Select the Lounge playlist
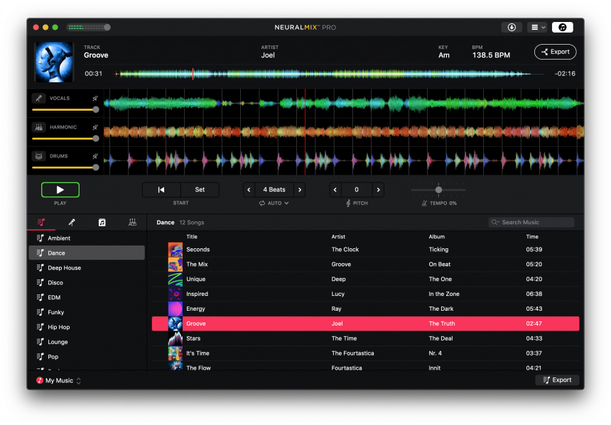611x425 pixels. (x=87, y=342)
